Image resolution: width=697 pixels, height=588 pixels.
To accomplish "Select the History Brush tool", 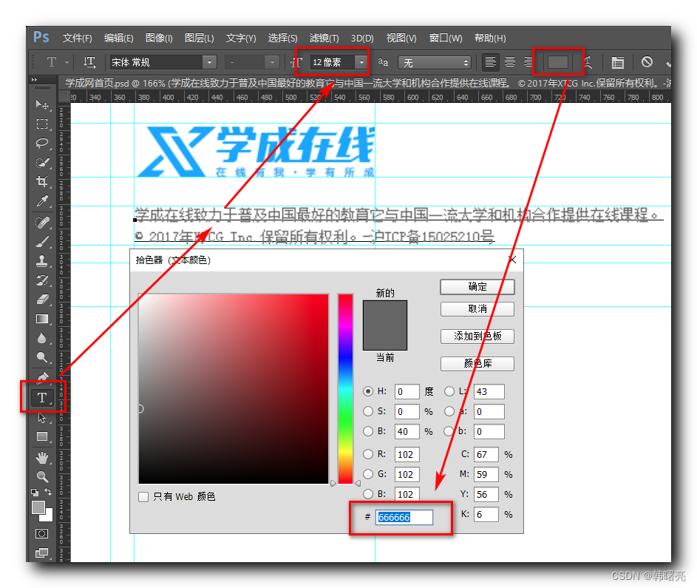I will [x=42, y=280].
